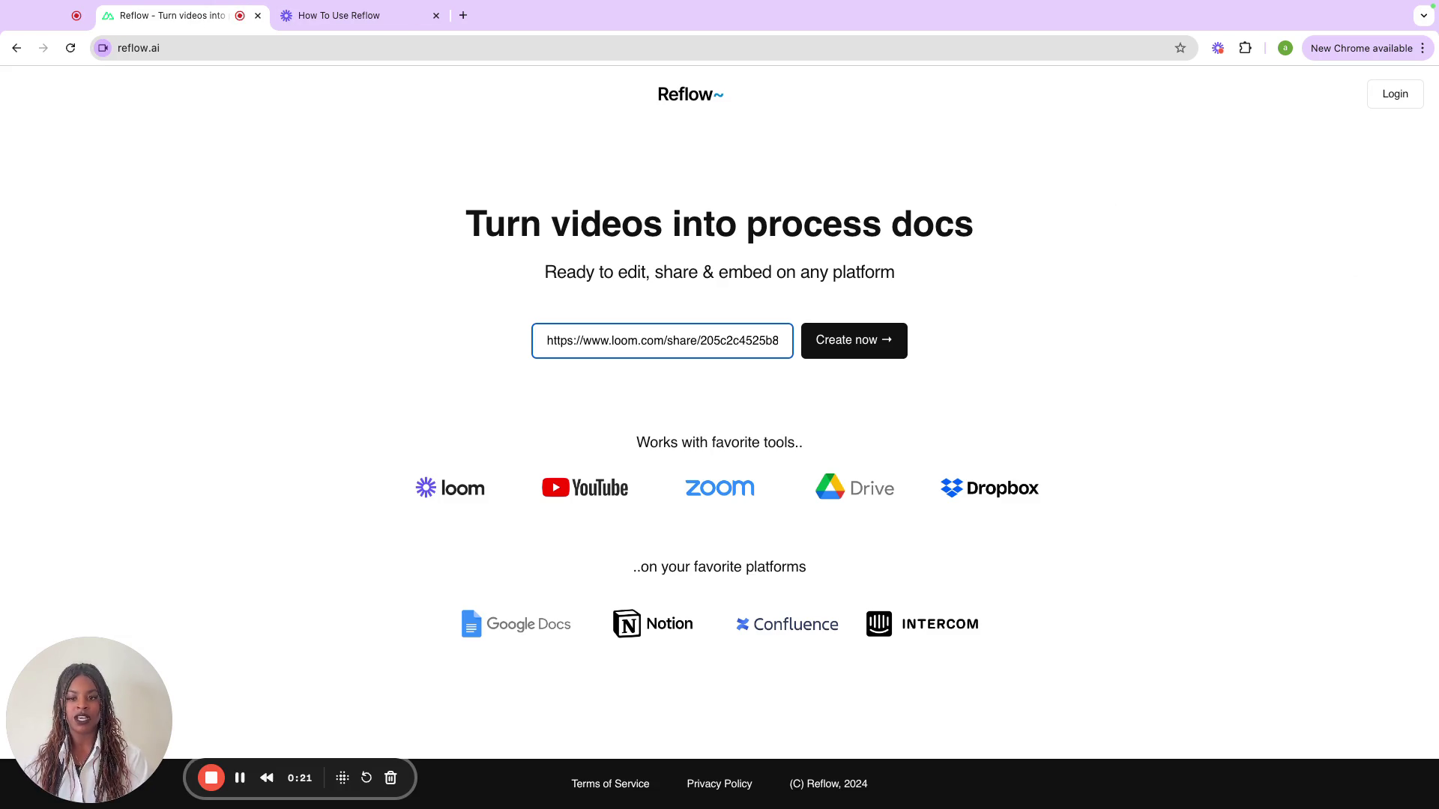
Task: Bookmark this page with the star icon
Action: [x=1180, y=48]
